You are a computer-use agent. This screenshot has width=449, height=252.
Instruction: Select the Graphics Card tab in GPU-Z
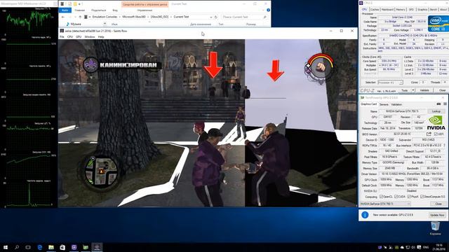(369, 104)
